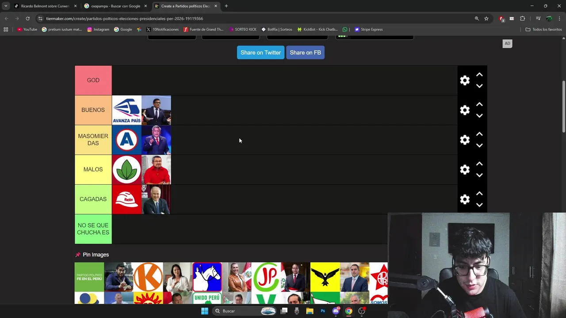Open settings gear for GOD tier
The width and height of the screenshot is (566, 318).
pyautogui.click(x=465, y=80)
